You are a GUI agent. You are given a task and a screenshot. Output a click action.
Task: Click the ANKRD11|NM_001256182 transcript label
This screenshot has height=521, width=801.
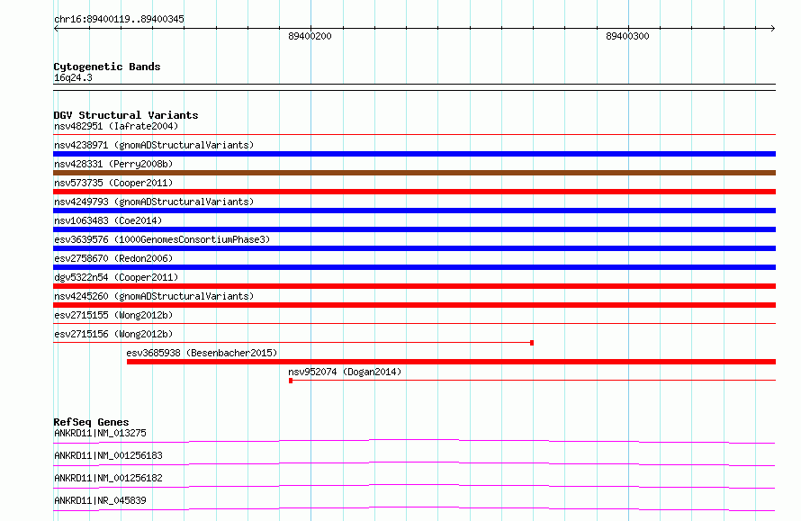tap(108, 478)
